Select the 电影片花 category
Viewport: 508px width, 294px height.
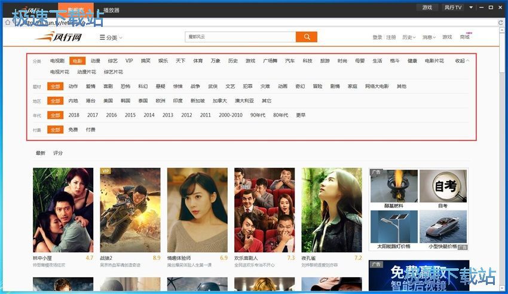pyautogui.click(x=434, y=60)
